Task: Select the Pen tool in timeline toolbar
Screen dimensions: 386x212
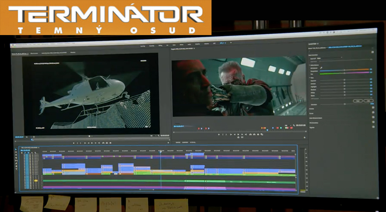Action: click(x=16, y=163)
